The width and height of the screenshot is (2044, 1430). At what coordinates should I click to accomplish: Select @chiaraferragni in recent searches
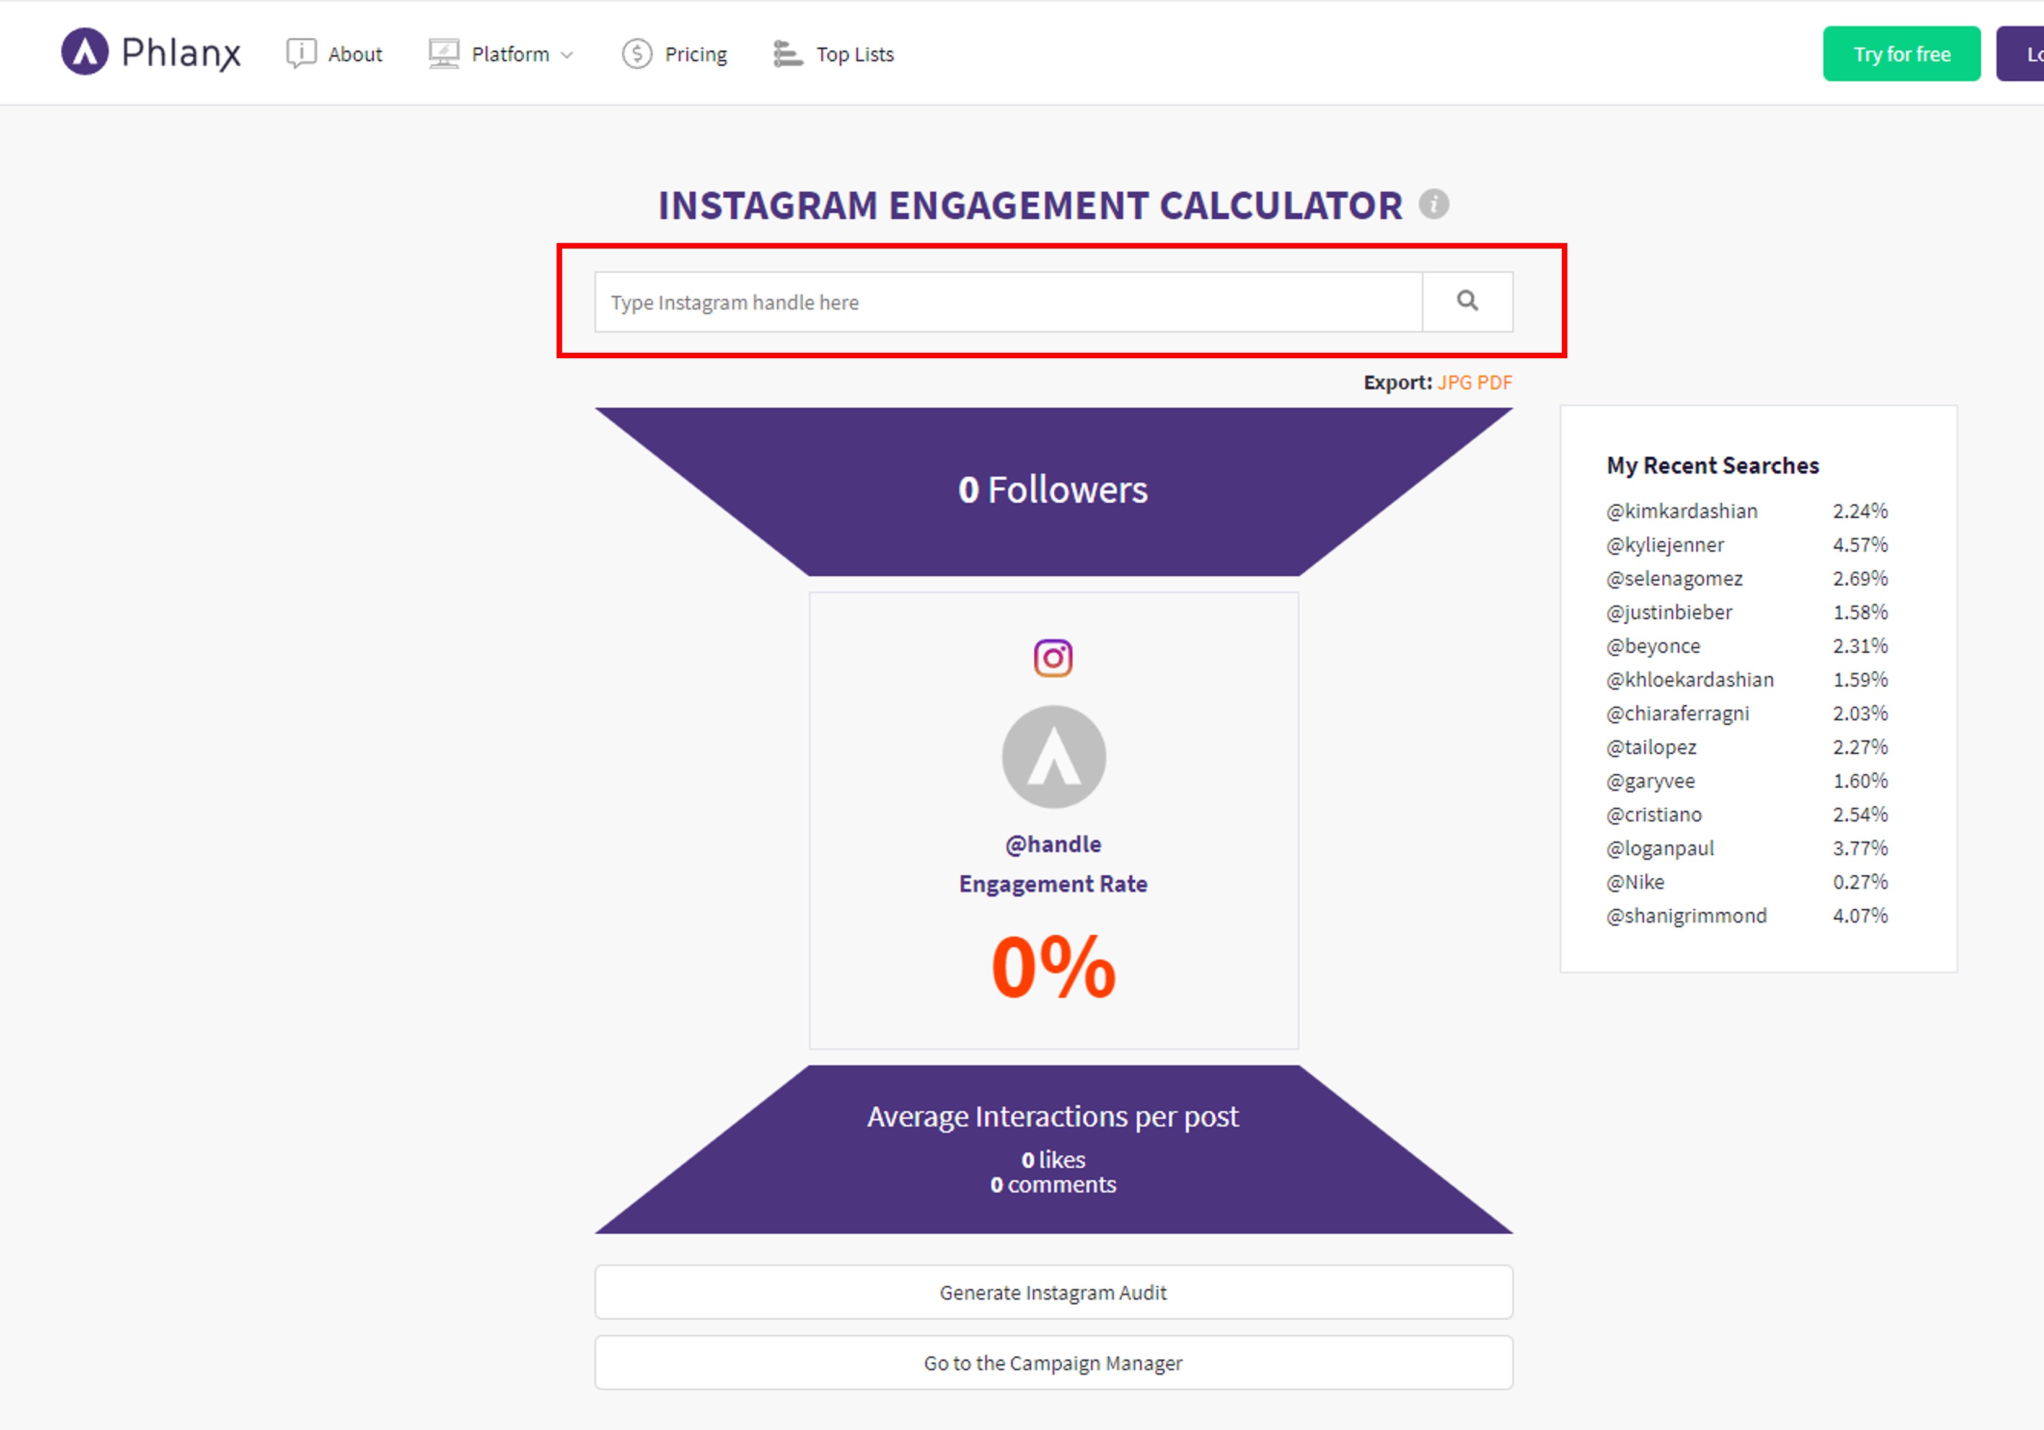[x=1677, y=714]
